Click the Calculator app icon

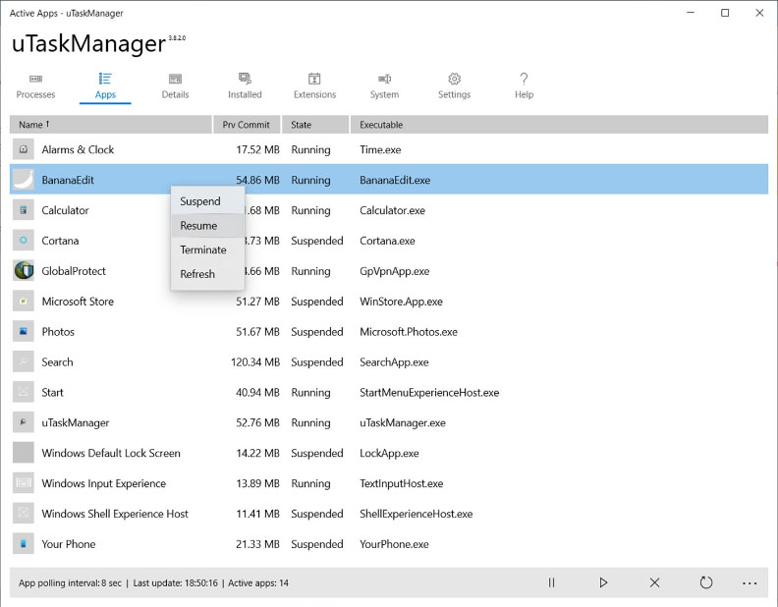click(24, 210)
